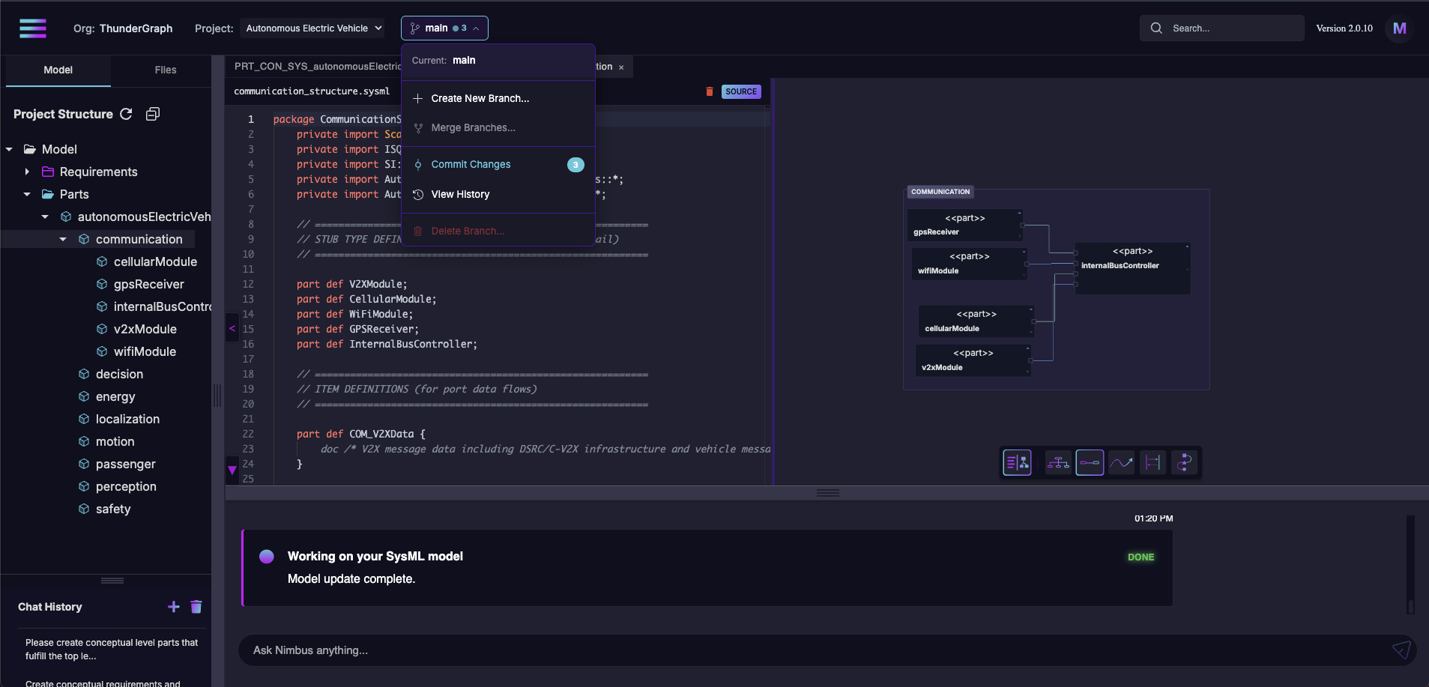
Task: Collapse the editor panel with left arrow
Action: pos(232,328)
